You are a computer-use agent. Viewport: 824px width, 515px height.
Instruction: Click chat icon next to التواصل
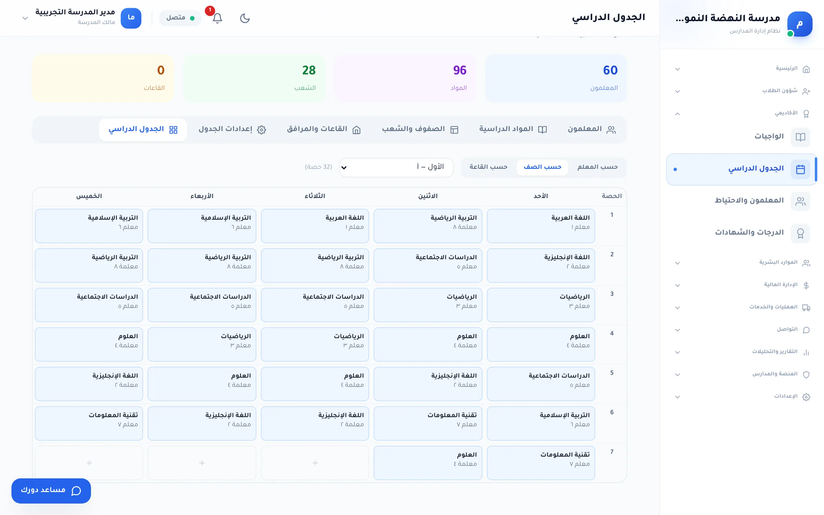806,330
